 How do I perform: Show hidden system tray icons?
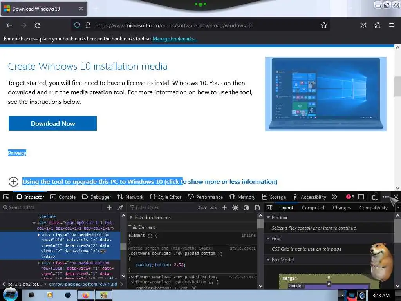point(342,296)
